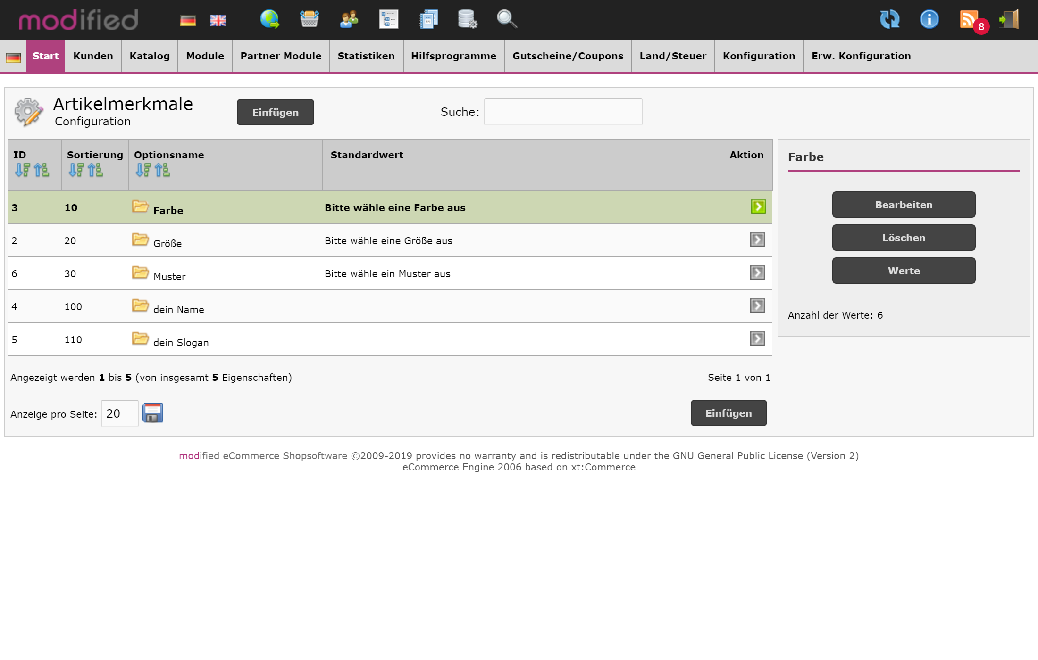Open the shop frontend globe icon
The image size is (1038, 660).
coord(270,20)
